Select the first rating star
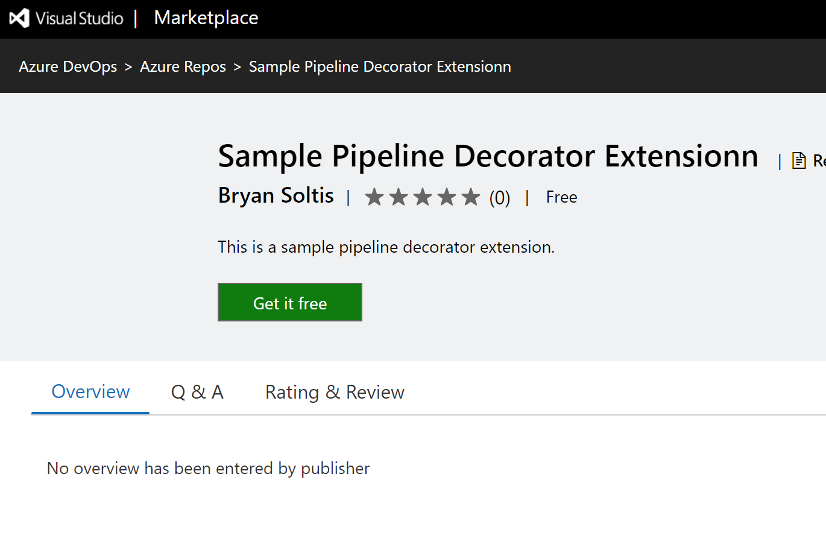 [x=374, y=197]
